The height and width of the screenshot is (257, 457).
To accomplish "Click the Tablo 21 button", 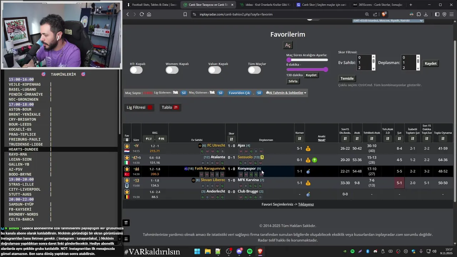I will pos(170,107).
